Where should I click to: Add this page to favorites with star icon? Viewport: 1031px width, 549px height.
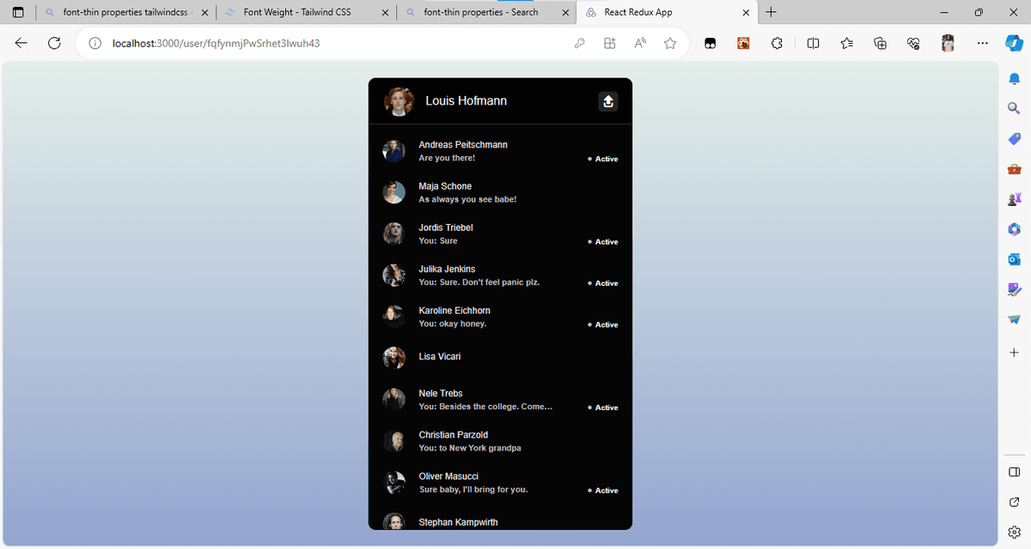(670, 44)
